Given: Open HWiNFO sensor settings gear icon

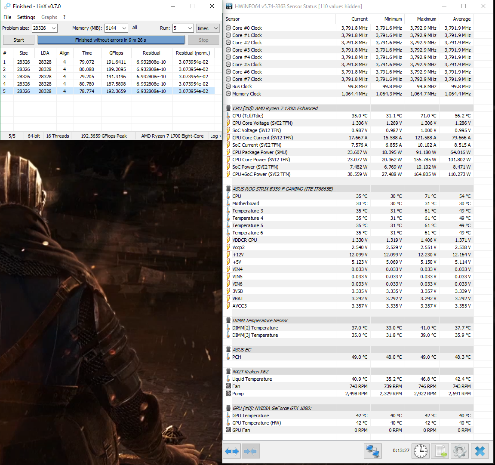Looking at the screenshot, I should coord(460,451).
